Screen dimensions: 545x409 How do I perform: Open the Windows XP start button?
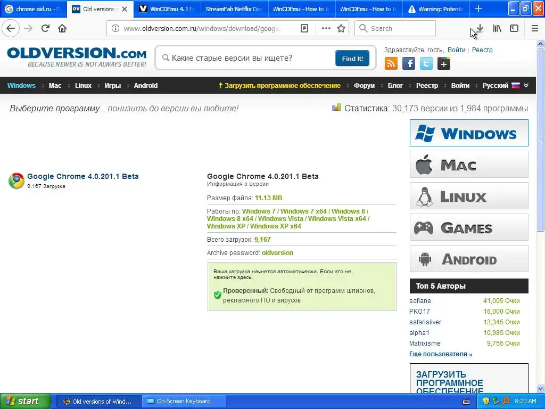pyautogui.click(x=25, y=402)
